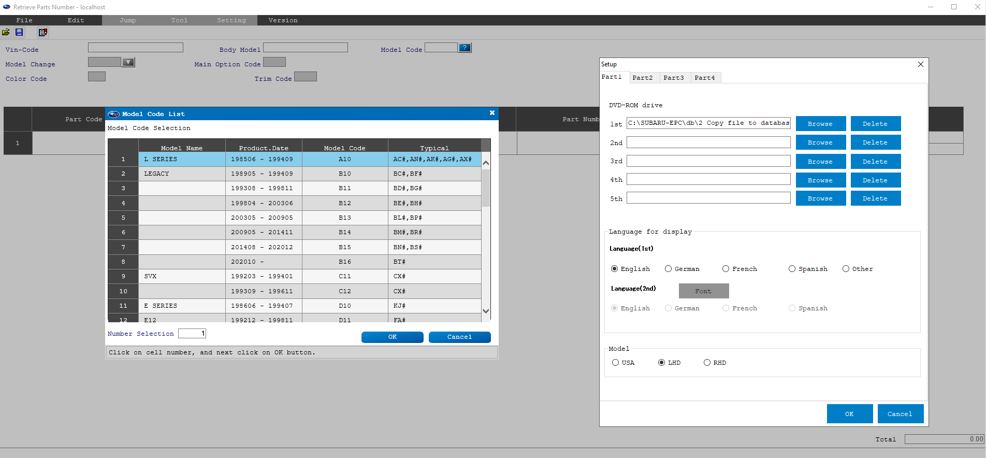Screen dimensions: 986x458
Task: Click Browse for the 5th drive
Action: tap(821, 198)
